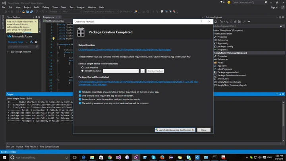Click the Search for resources field
Image resolution: width=286 pixels, height=161 pixels.
23,47
